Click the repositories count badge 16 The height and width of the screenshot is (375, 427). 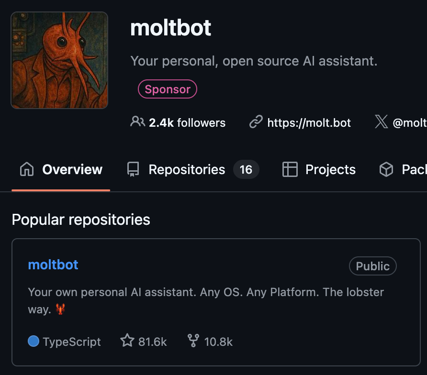(246, 169)
